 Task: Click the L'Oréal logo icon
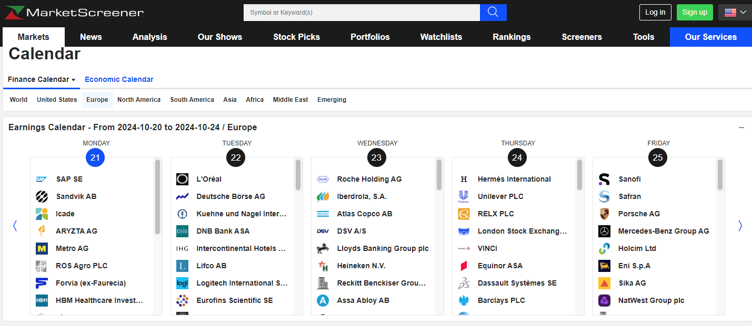182,179
